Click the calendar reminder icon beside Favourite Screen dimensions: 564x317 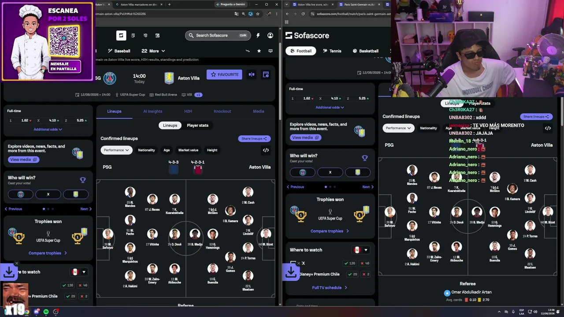(x=266, y=74)
